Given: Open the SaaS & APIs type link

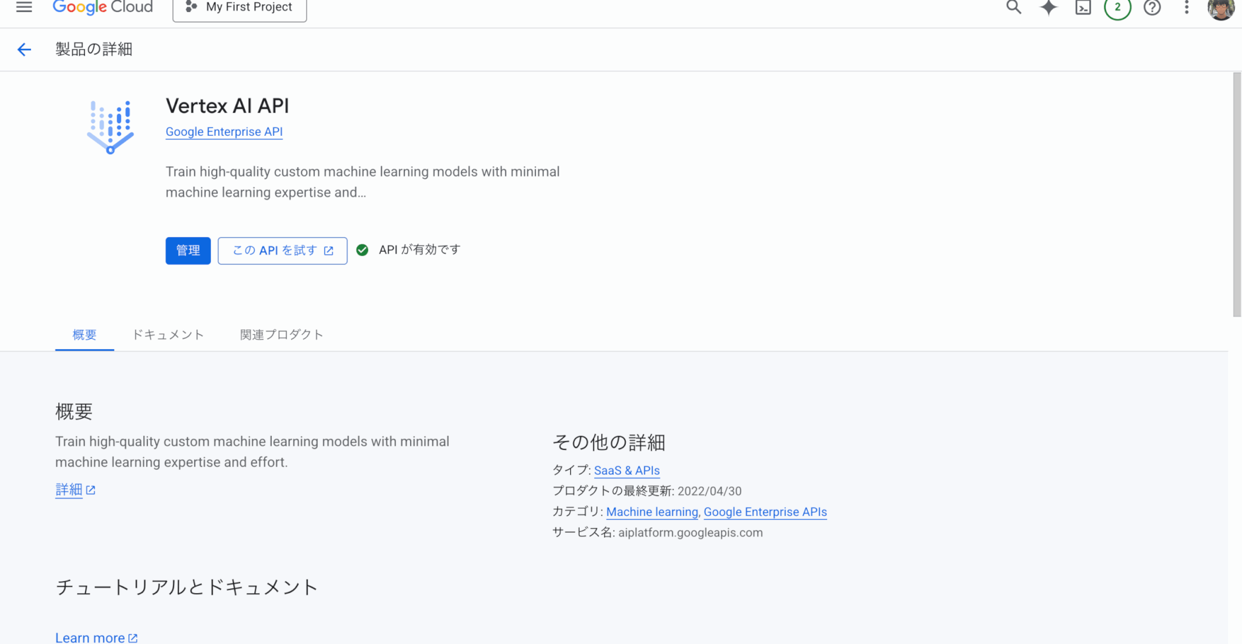Looking at the screenshot, I should coord(626,471).
